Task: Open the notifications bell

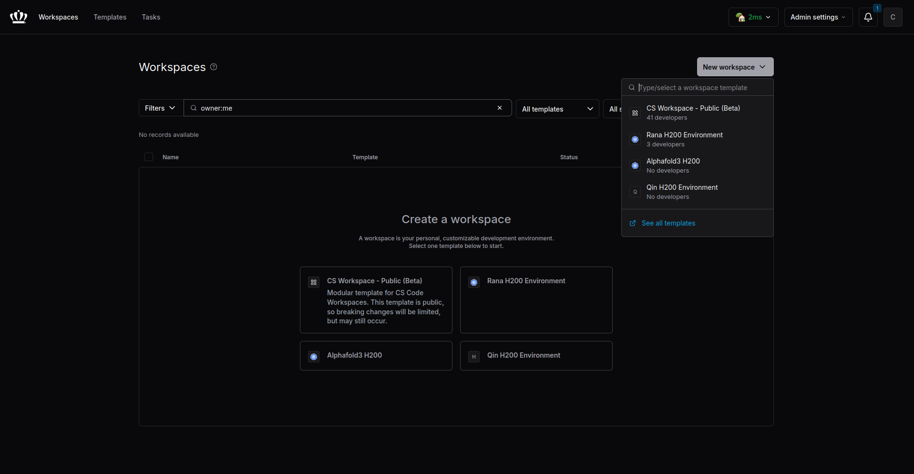Action: coord(868,17)
